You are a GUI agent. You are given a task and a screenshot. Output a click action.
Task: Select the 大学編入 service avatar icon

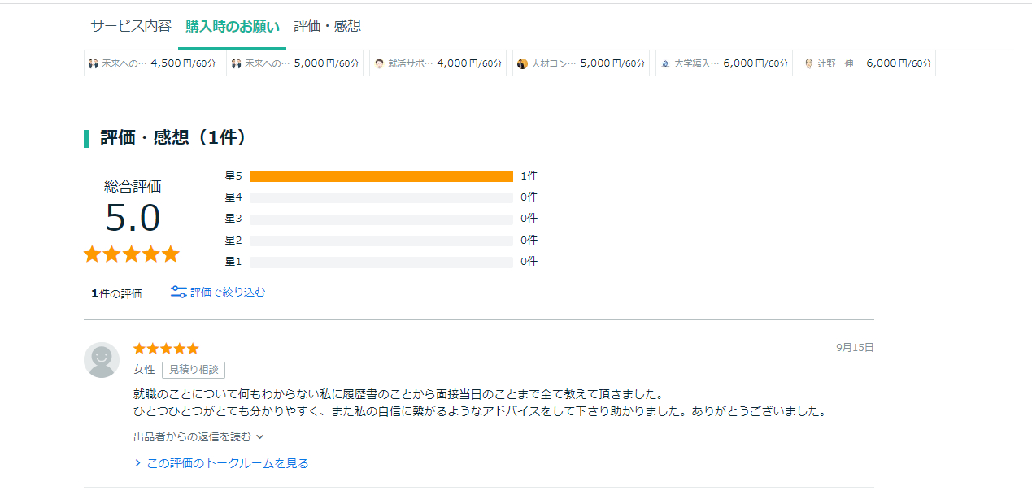(x=664, y=63)
